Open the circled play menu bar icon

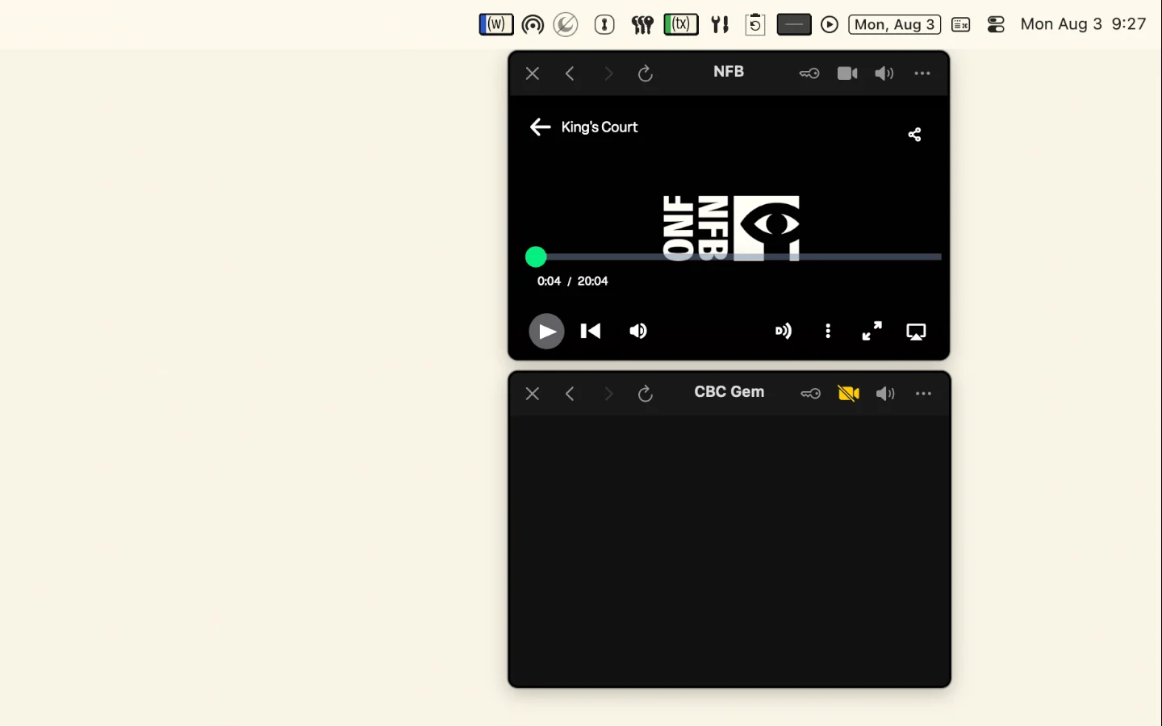[x=830, y=25]
